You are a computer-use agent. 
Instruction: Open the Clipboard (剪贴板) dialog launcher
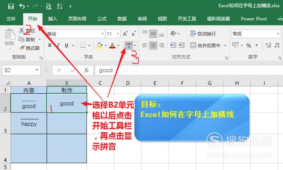tap(41, 58)
